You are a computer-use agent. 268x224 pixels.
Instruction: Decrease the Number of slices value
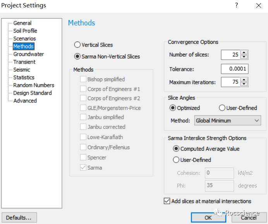pos(244,57)
